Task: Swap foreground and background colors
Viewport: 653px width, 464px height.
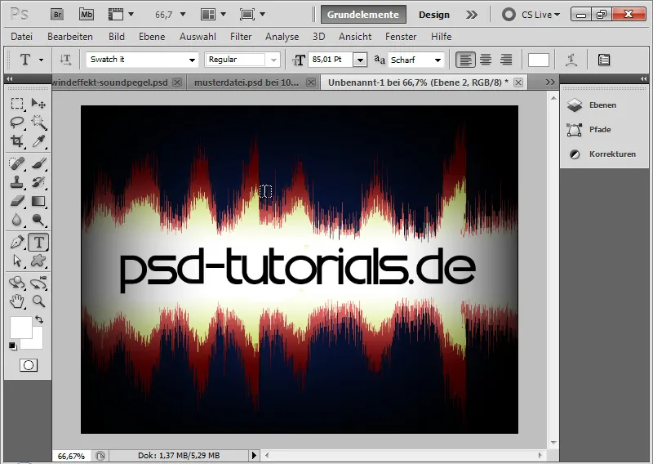Action: [x=39, y=319]
